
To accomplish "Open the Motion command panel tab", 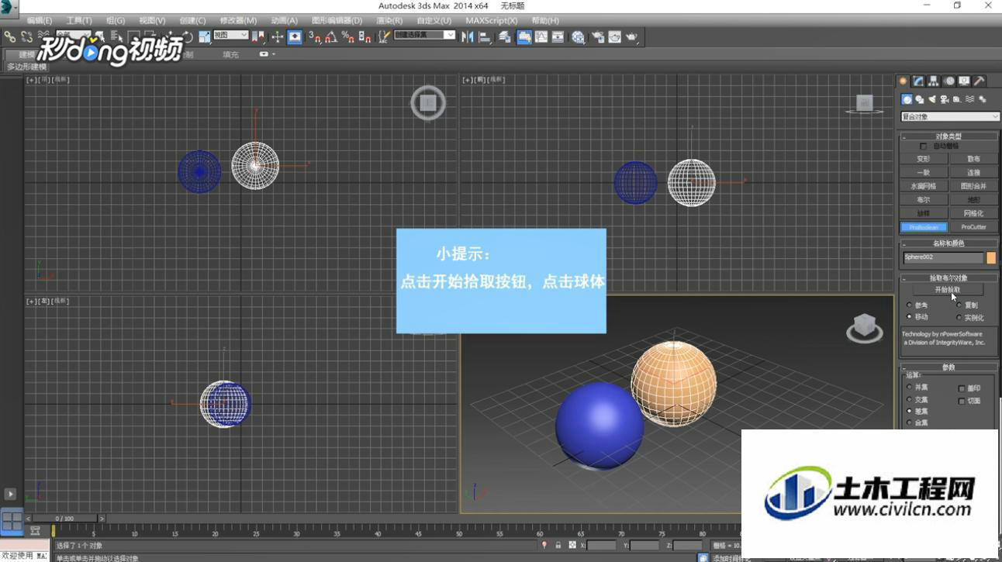I will (x=949, y=81).
